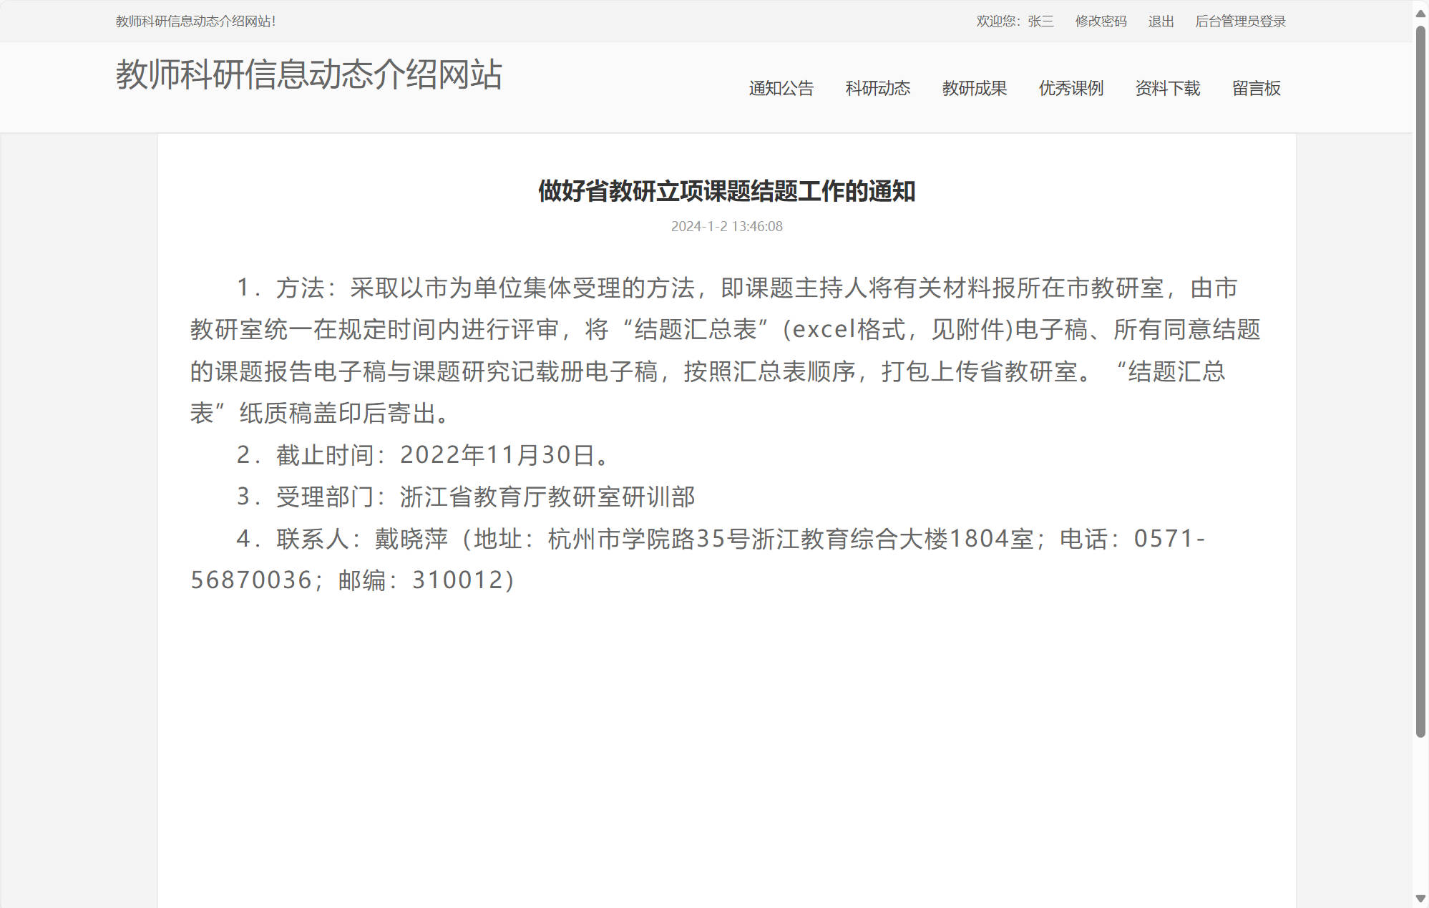This screenshot has height=908, width=1429.
Task: Click the top-left 教师科研信息动态介绍网站! banner text
Action: [x=194, y=21]
